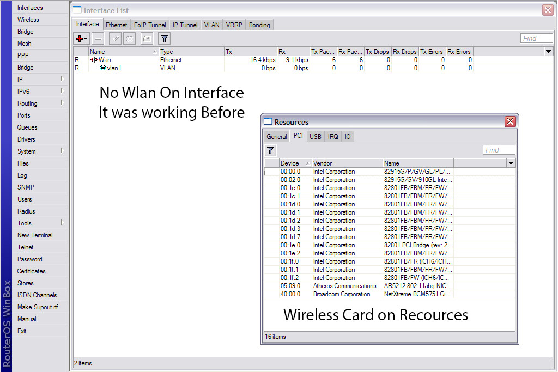Click the Find field in Interface List
The image size is (558, 372).
point(536,39)
